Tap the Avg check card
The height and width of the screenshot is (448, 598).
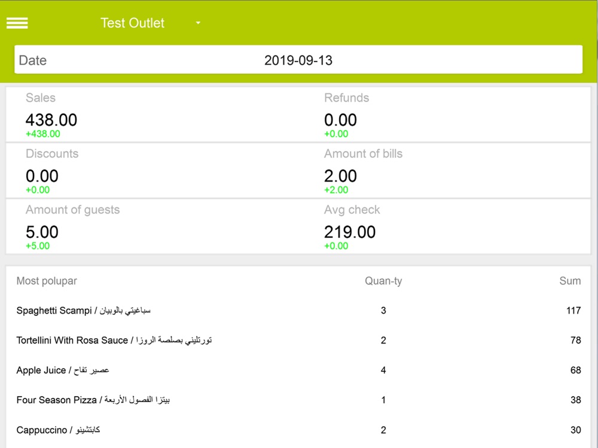(453, 227)
